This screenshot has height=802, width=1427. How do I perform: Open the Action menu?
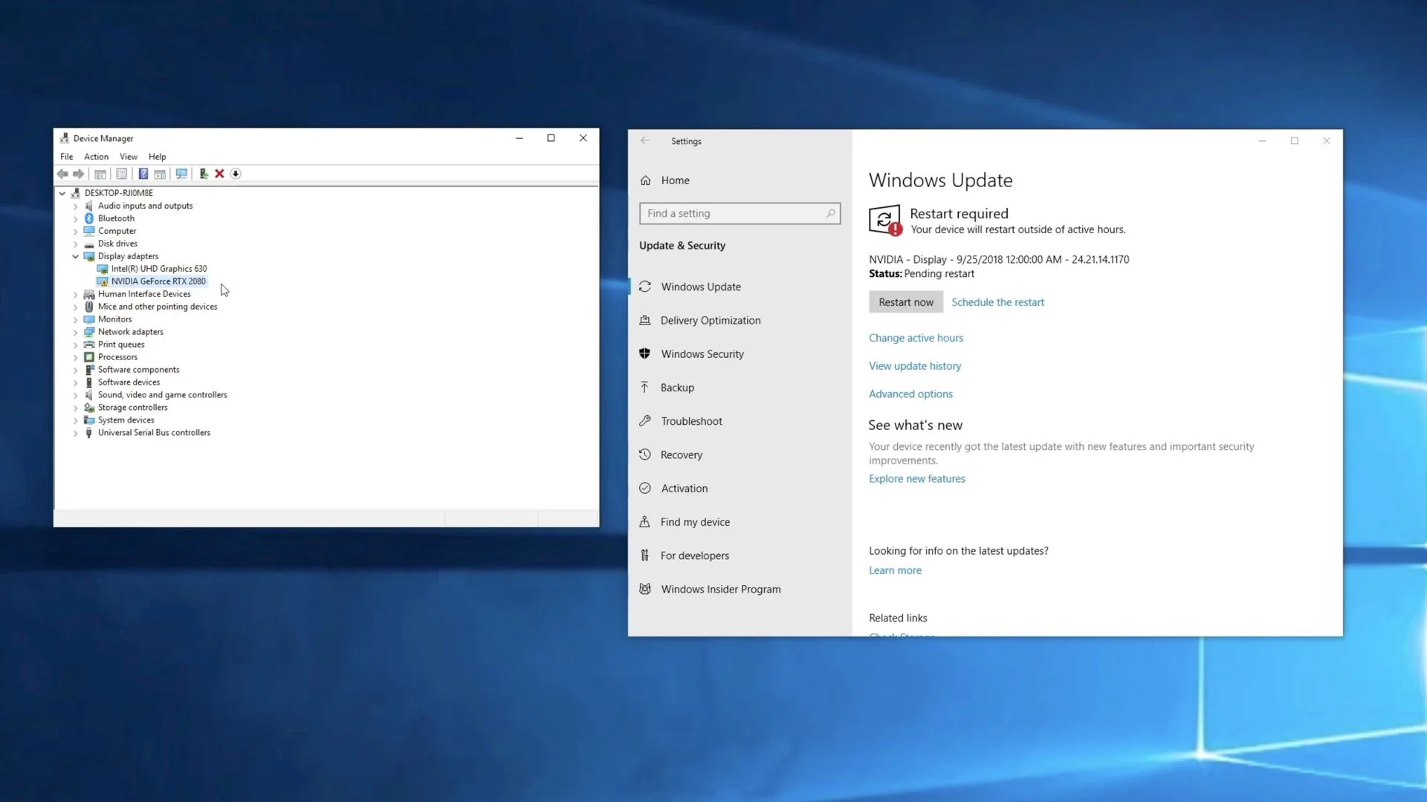coord(96,157)
